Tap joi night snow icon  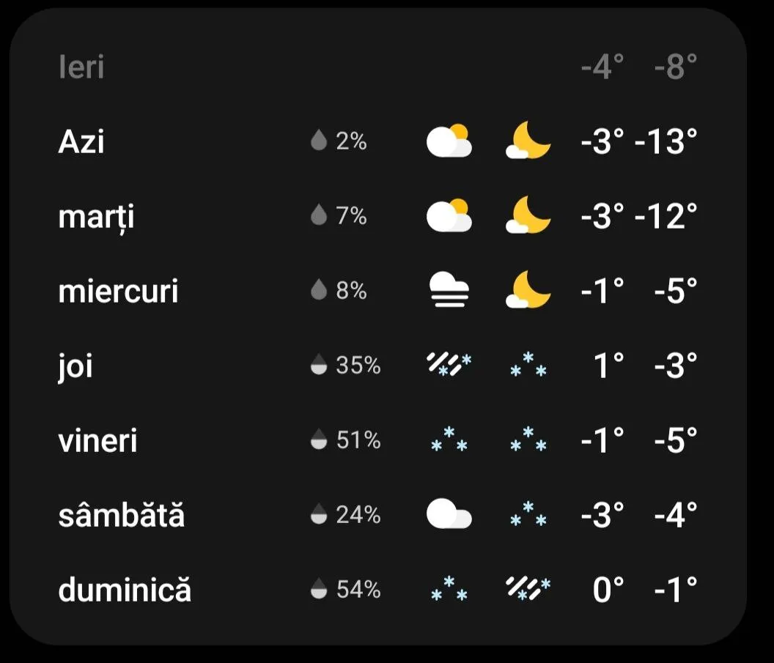pyautogui.click(x=528, y=365)
